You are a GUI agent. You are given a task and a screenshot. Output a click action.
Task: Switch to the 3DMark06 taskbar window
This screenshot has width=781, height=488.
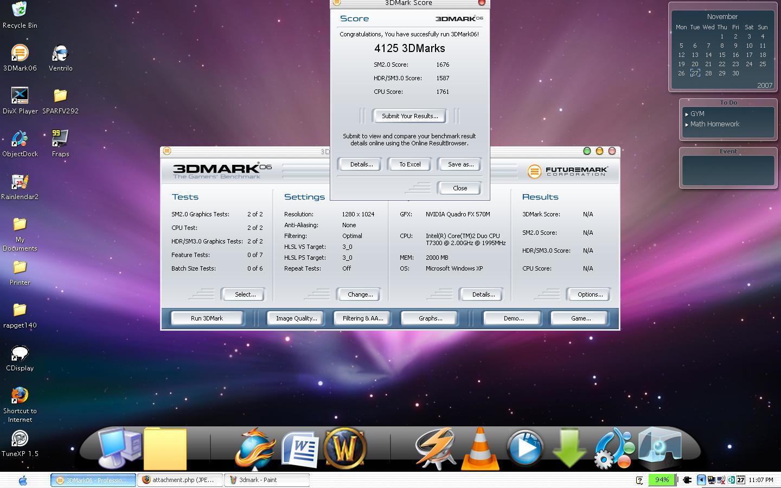93,480
